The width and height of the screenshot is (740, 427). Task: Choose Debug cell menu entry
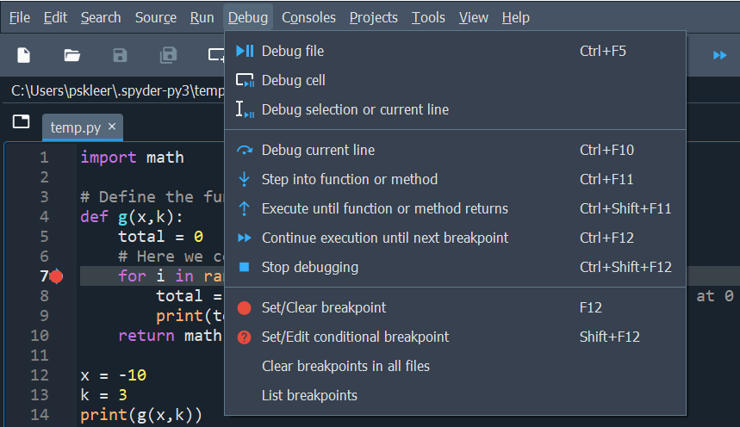[455, 80]
